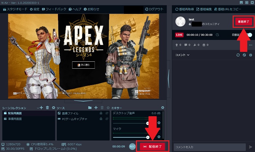Screen dimensions: 255x152
Task: Click ログアウト to log out
Action: click(154, 9)
